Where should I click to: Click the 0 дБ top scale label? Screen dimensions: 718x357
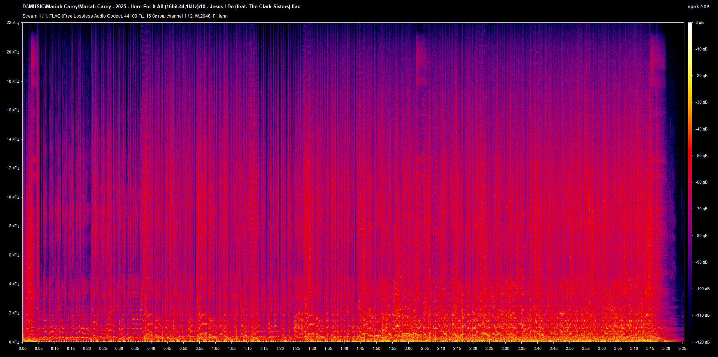699,23
